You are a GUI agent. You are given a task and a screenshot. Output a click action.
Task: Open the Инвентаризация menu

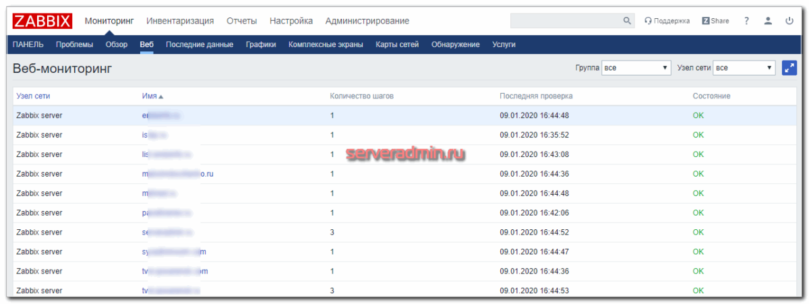pos(180,21)
